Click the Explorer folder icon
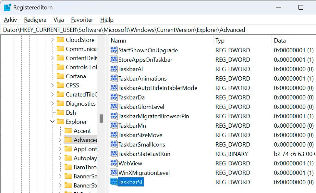The width and height of the screenshot is (316, 193). tap(60, 122)
